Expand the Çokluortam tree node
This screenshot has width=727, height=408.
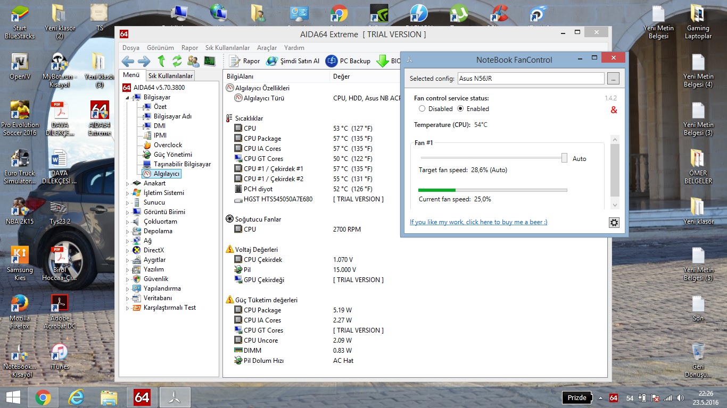127,222
